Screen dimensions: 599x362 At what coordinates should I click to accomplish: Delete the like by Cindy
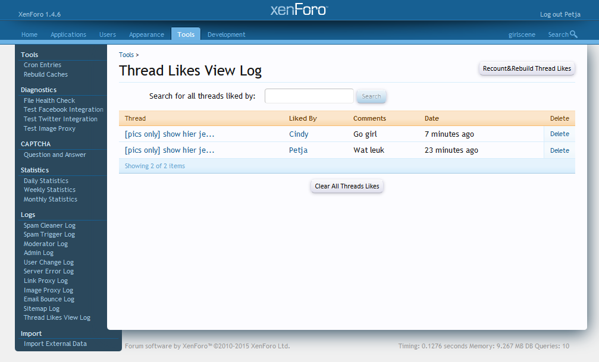coord(559,134)
